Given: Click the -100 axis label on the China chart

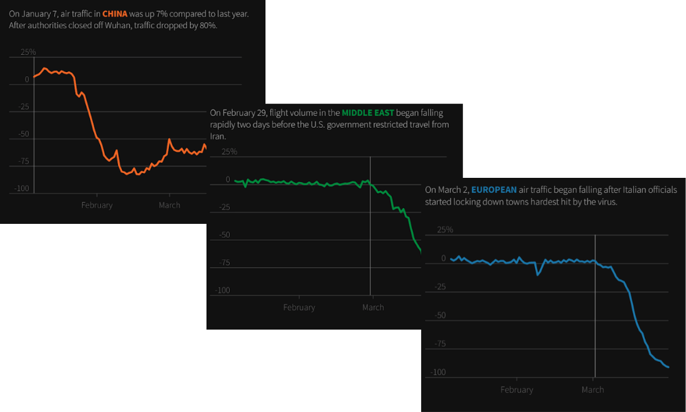Looking at the screenshot, I should pyautogui.click(x=23, y=189).
